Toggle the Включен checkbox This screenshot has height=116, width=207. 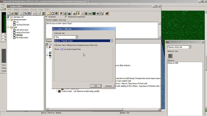click(x=47, y=17)
